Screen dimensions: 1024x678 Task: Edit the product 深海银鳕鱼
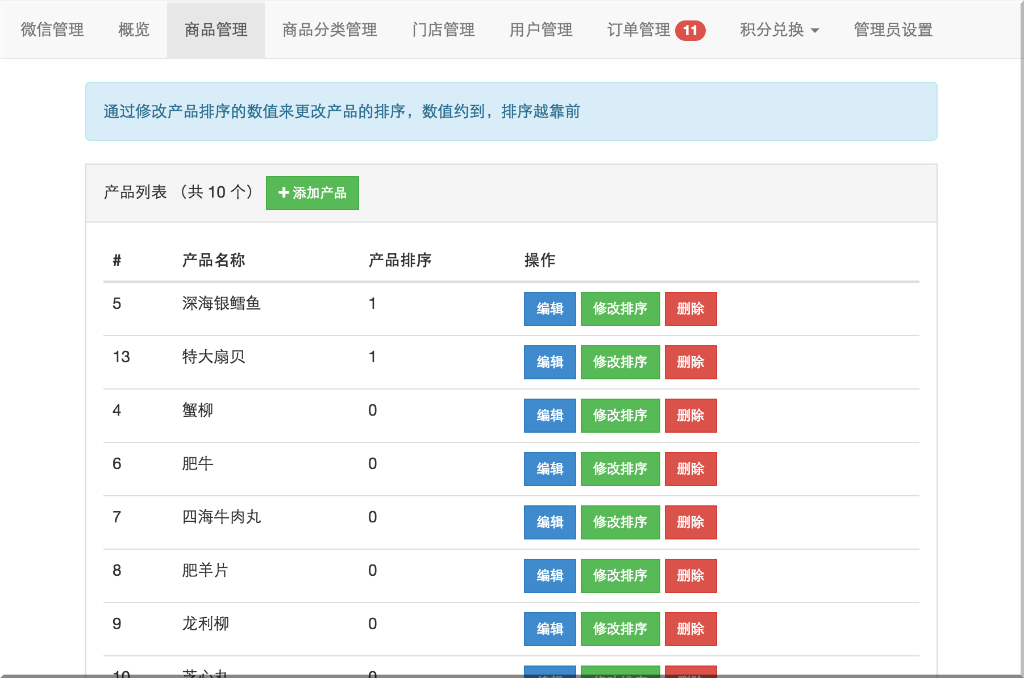pos(549,309)
